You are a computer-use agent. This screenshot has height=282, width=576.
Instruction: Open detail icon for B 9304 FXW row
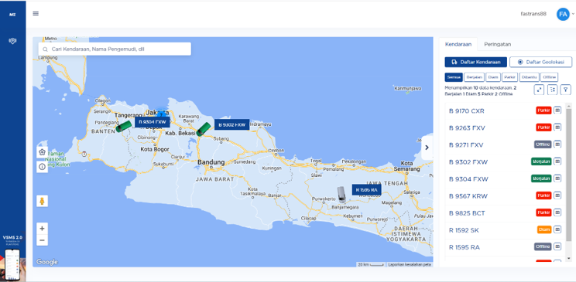[557, 178]
